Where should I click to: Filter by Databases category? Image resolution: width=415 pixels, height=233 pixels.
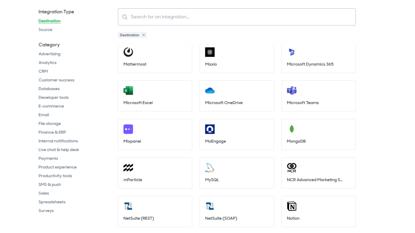[x=49, y=89]
